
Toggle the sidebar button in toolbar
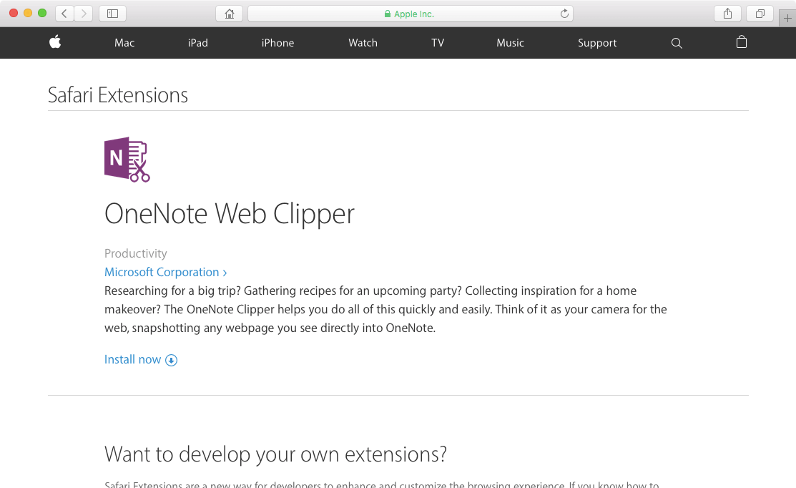(113, 14)
